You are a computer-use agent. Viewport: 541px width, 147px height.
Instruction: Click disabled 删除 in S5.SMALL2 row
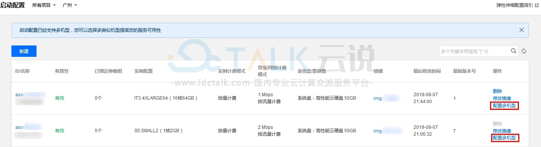coord(497,124)
